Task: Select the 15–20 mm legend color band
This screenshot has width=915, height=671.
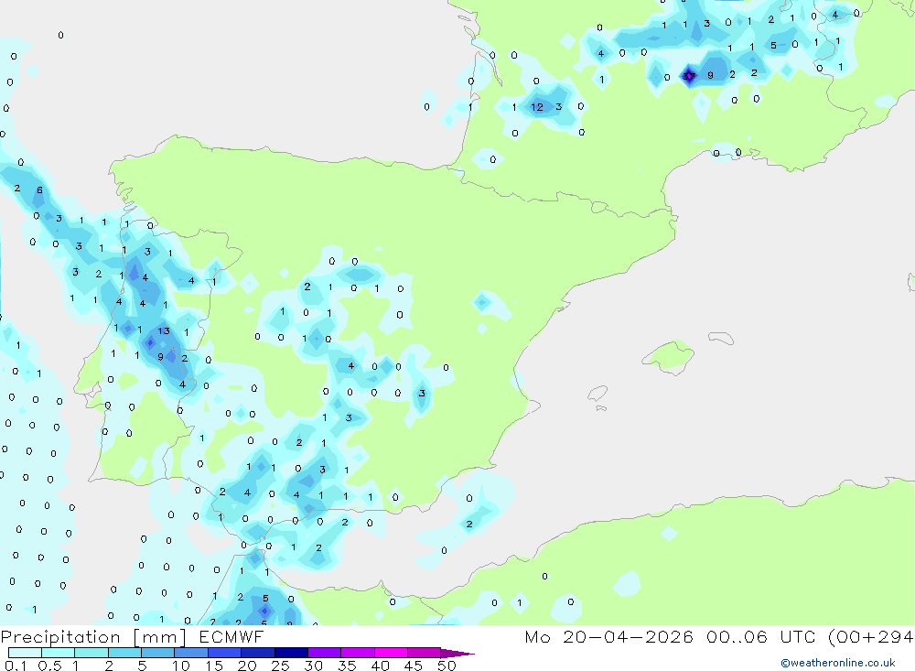Action: pyautogui.click(x=225, y=653)
